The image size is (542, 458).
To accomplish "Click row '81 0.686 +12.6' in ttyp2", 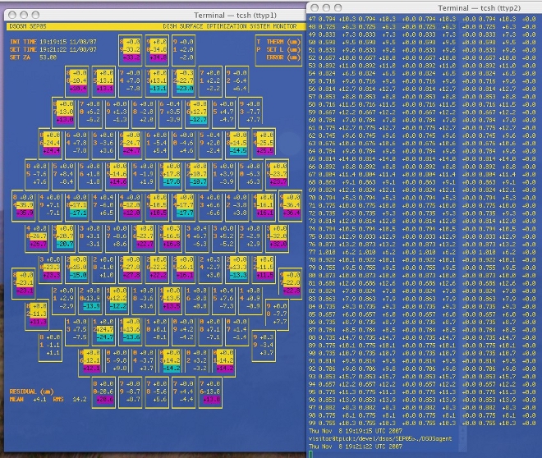I will click(x=422, y=283).
